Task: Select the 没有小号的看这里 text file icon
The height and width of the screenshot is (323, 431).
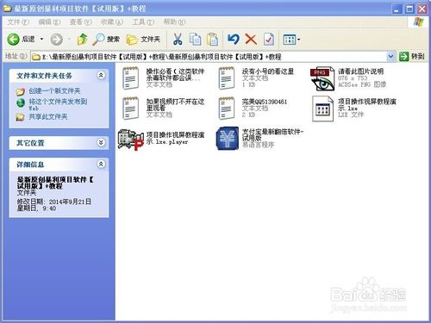Action: coord(227,78)
